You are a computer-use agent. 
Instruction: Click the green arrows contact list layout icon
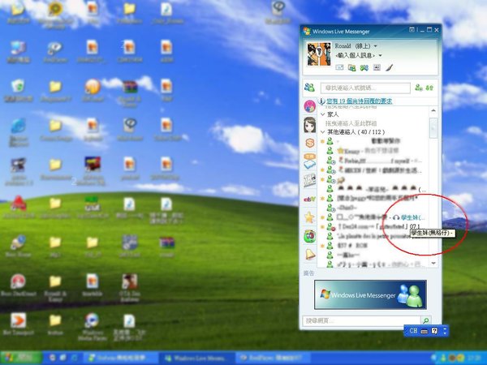click(x=429, y=88)
